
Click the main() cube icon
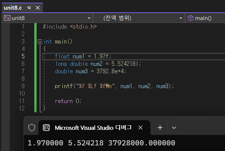191,18
